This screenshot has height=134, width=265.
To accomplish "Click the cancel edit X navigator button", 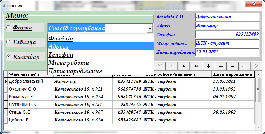I will 257,66.
